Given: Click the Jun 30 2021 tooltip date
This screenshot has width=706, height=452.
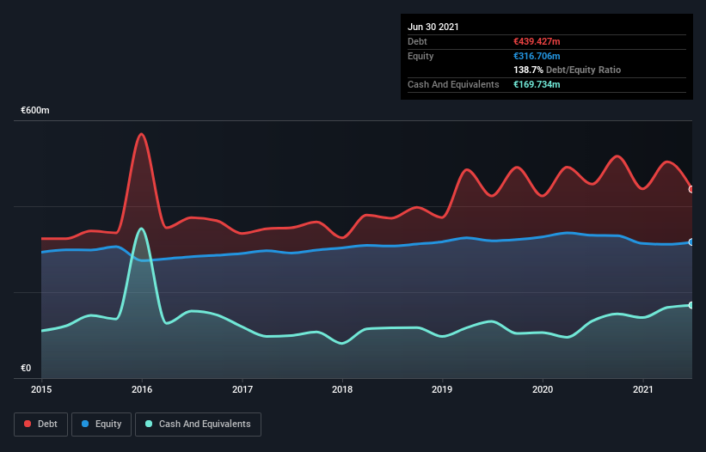Looking at the screenshot, I should [433, 27].
